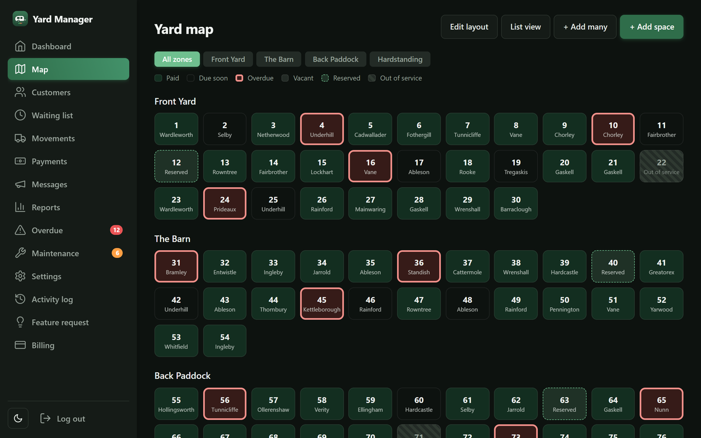Click the Payments banknote icon

coord(20,161)
